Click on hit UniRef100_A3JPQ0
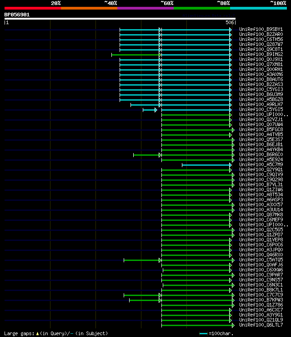Screen dimensions: 291x337 coord(261,250)
